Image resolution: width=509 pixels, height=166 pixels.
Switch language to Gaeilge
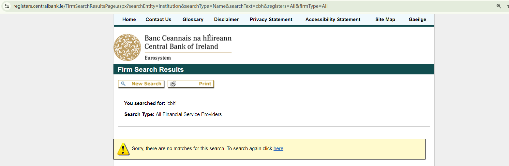click(x=417, y=19)
